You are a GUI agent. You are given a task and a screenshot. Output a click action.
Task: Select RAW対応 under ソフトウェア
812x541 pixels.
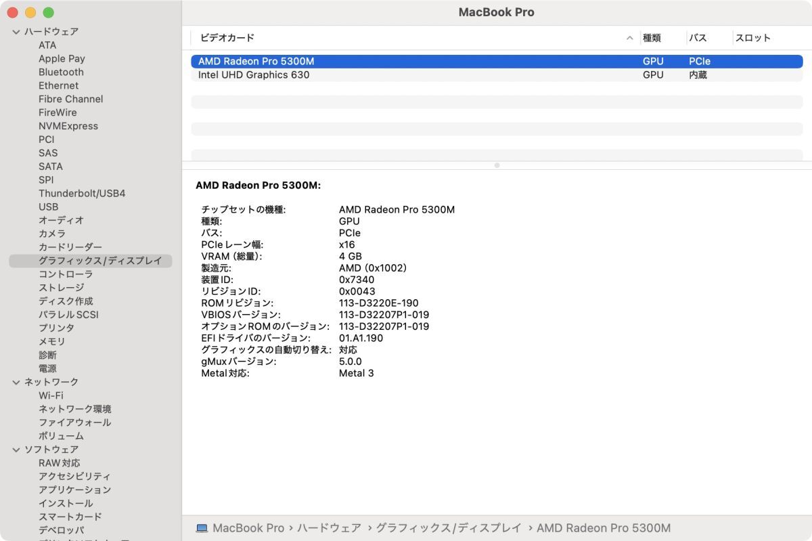(60, 463)
